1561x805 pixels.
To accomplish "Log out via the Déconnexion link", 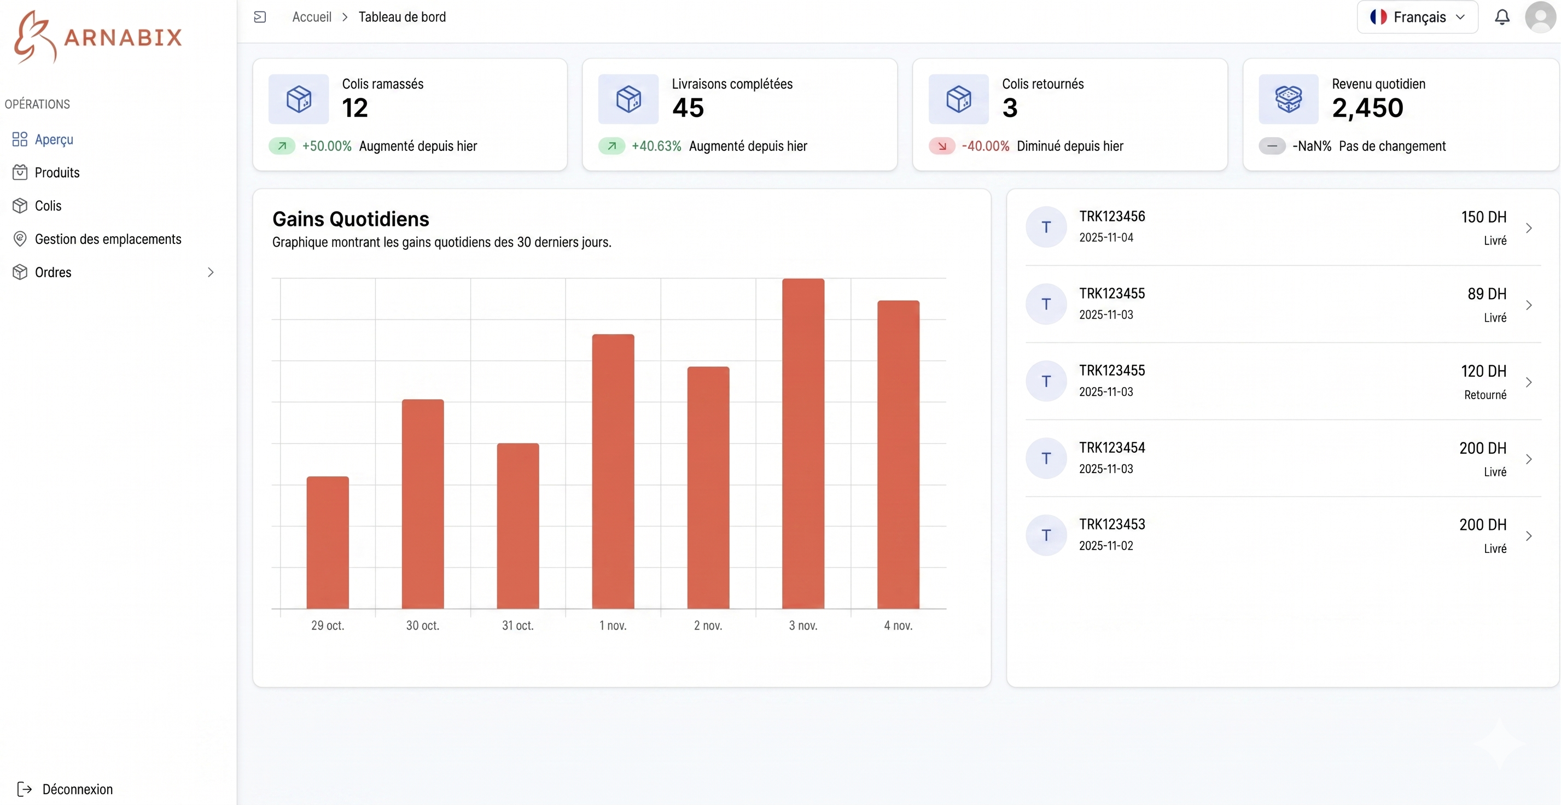I will (77, 789).
